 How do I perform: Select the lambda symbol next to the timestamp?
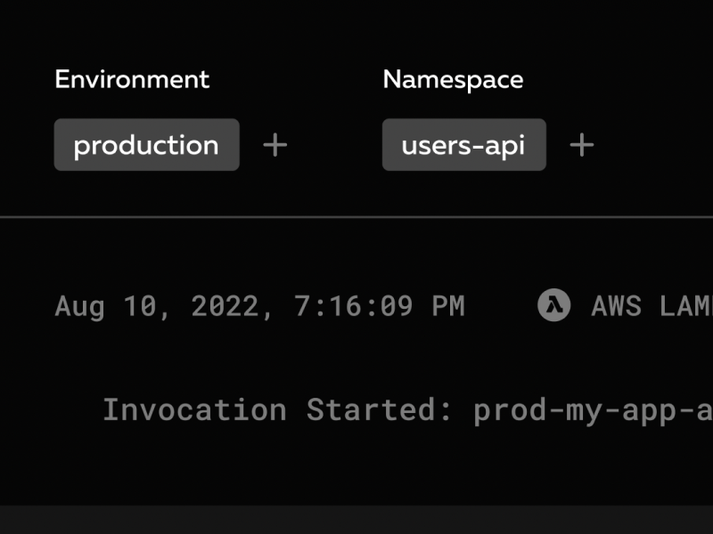554,305
